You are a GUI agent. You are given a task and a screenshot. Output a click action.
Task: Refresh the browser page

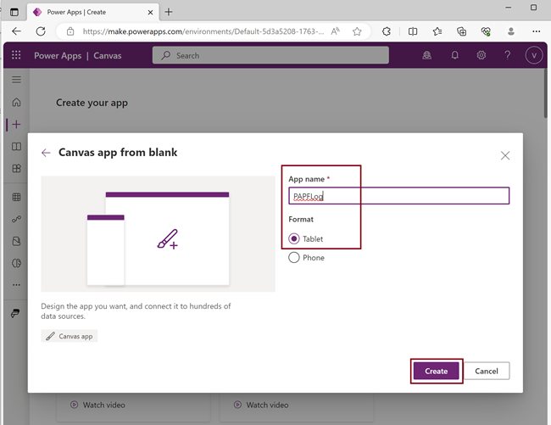[41, 31]
